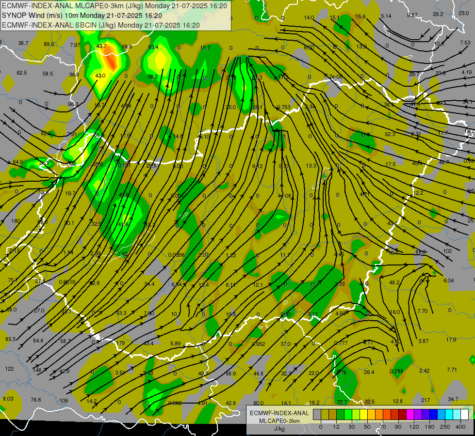Select the dark blue swatch in the color scale
Screen dimensions: 475x436
(433, 415)
